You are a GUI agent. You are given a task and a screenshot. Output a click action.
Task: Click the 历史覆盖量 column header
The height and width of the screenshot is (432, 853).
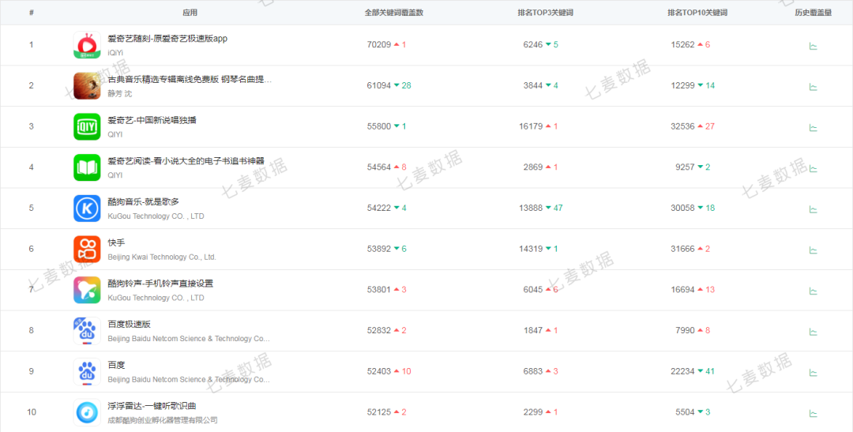coord(814,13)
